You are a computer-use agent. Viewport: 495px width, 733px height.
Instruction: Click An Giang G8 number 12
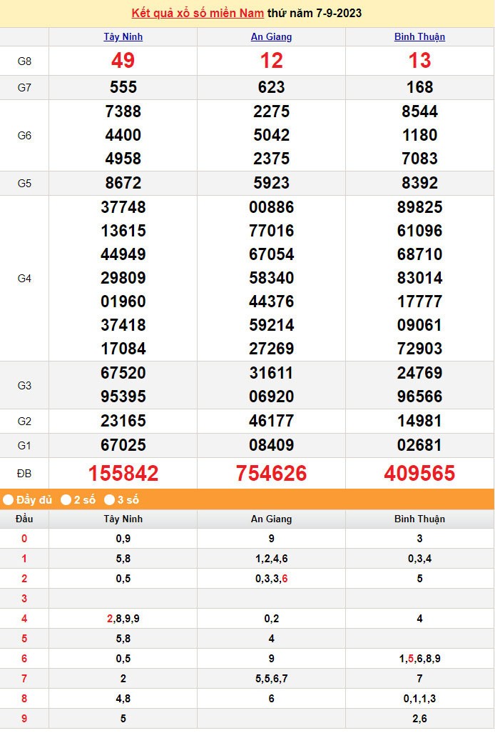(x=271, y=60)
